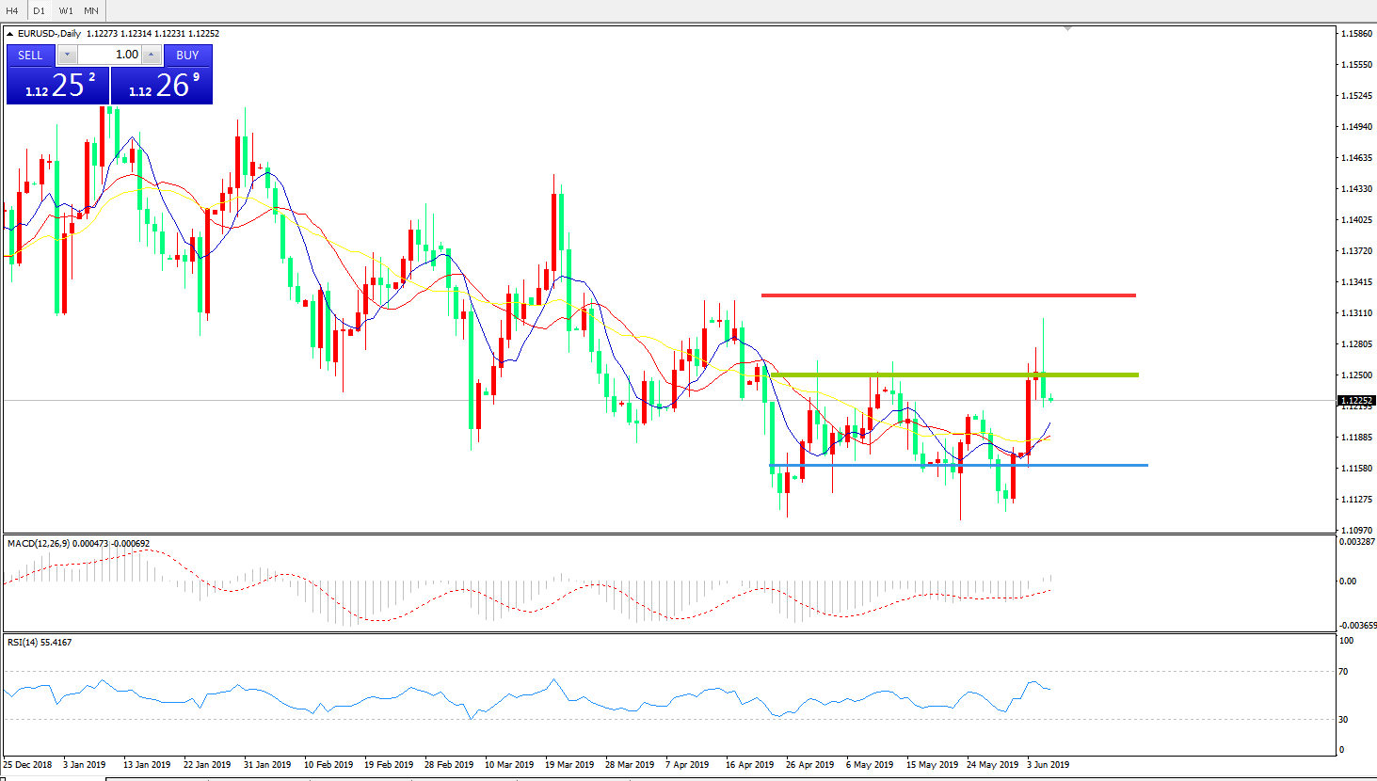Switch chart to W1 weekly timeframe

(66, 10)
